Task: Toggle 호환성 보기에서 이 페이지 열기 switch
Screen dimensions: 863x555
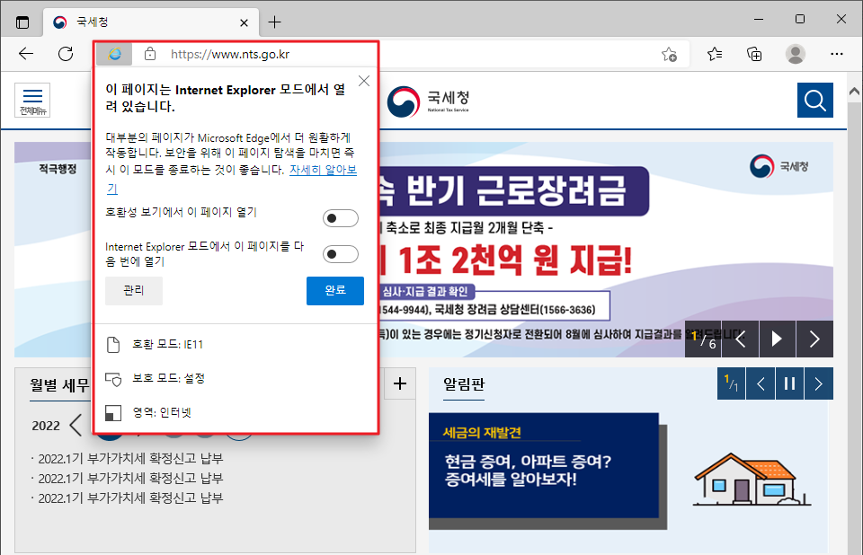Action: pyautogui.click(x=340, y=218)
